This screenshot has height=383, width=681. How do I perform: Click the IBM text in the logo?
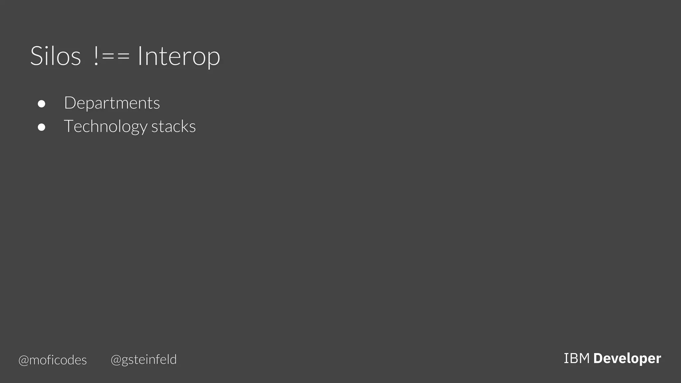click(x=577, y=358)
